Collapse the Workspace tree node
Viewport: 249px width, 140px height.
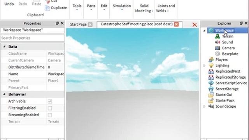click(x=204, y=30)
